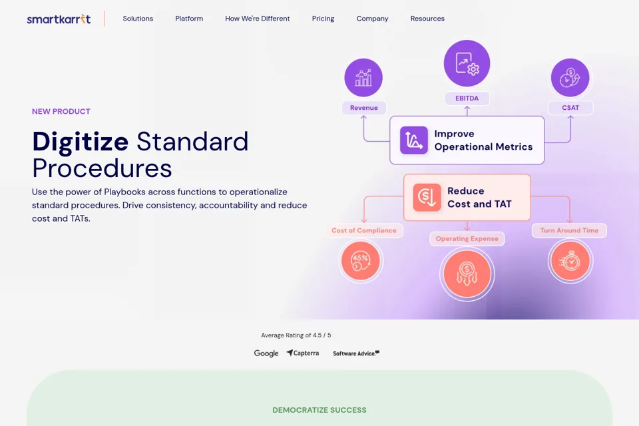Screen dimensions: 639x426
Task: Click the Average Rating of 4.5 / 5 text
Action: coord(296,335)
